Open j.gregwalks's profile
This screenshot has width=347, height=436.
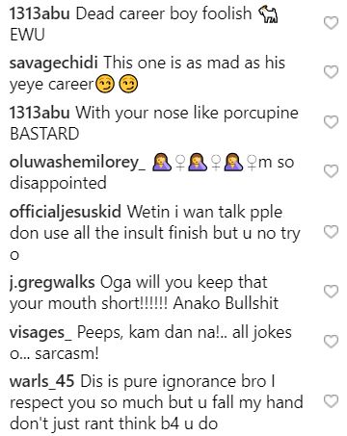pos(52,283)
